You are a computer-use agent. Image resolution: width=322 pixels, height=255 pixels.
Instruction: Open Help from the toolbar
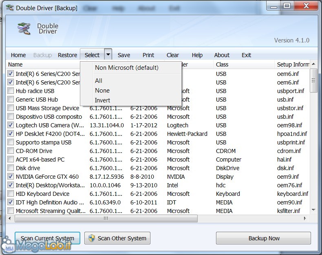point(197,55)
